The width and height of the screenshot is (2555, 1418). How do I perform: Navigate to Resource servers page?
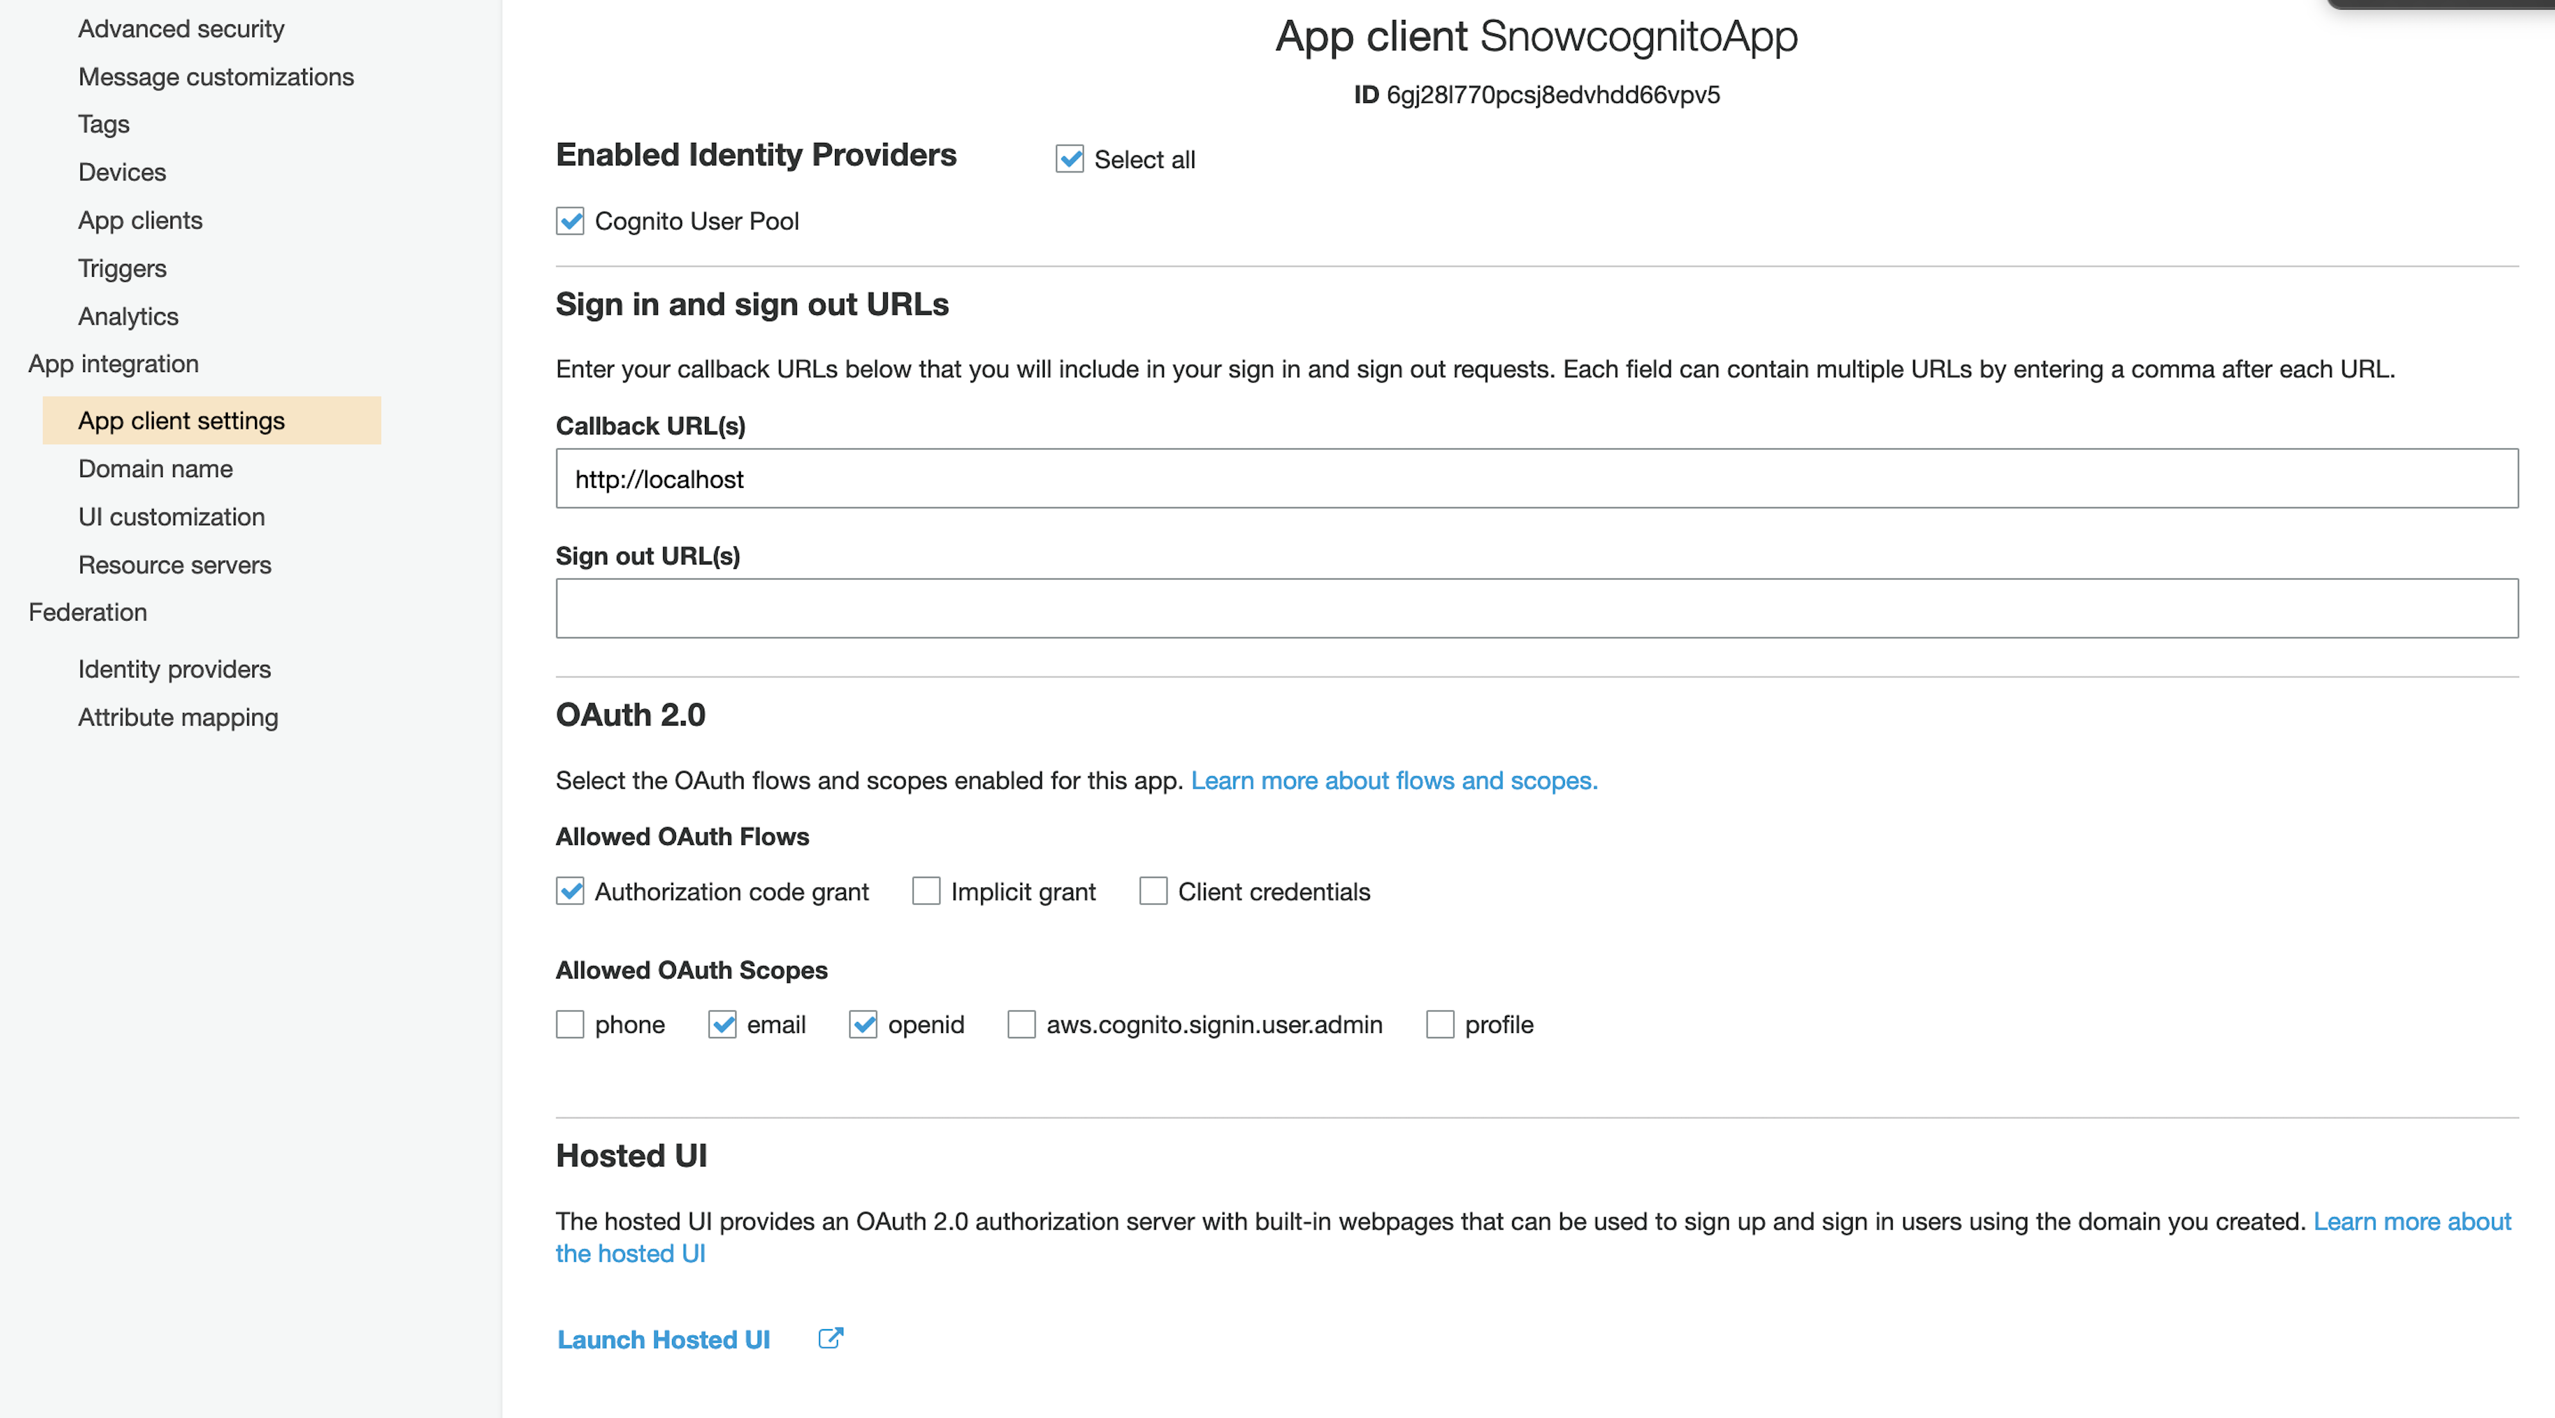[x=174, y=564]
